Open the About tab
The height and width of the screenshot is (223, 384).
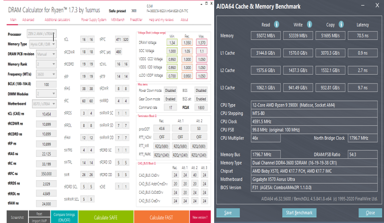184,20
